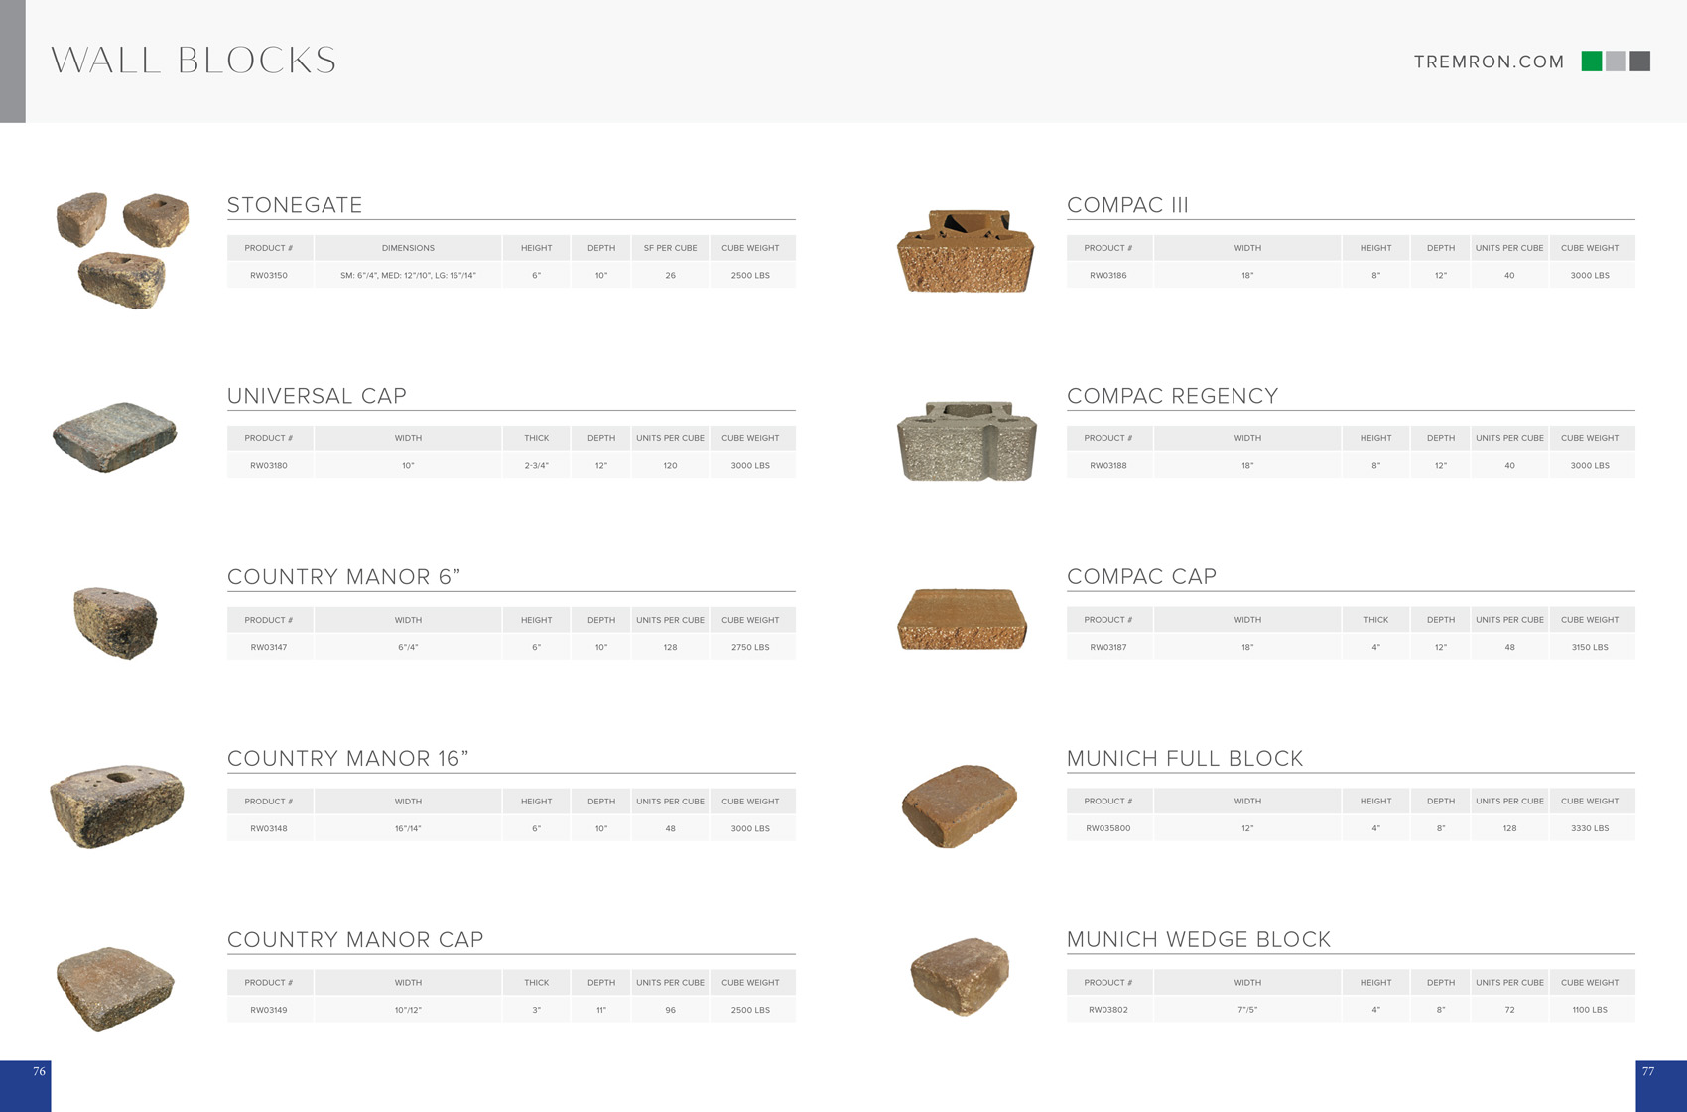
Task: Click the TREMRON.COM website link
Action: click(1489, 62)
